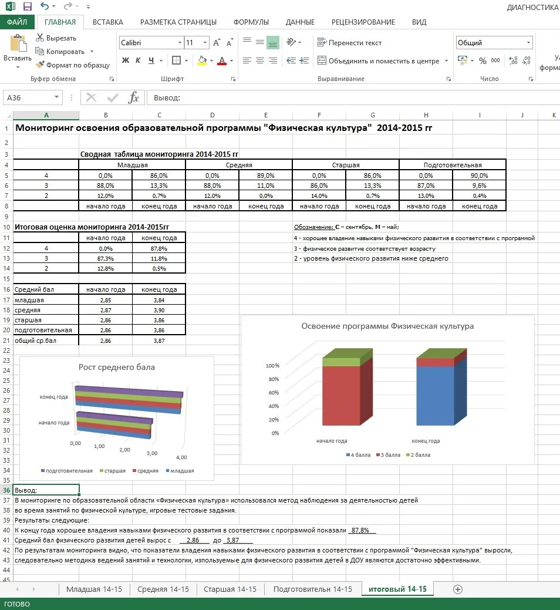
Task: Toggle underline formatting (Ч)
Action: click(x=151, y=60)
